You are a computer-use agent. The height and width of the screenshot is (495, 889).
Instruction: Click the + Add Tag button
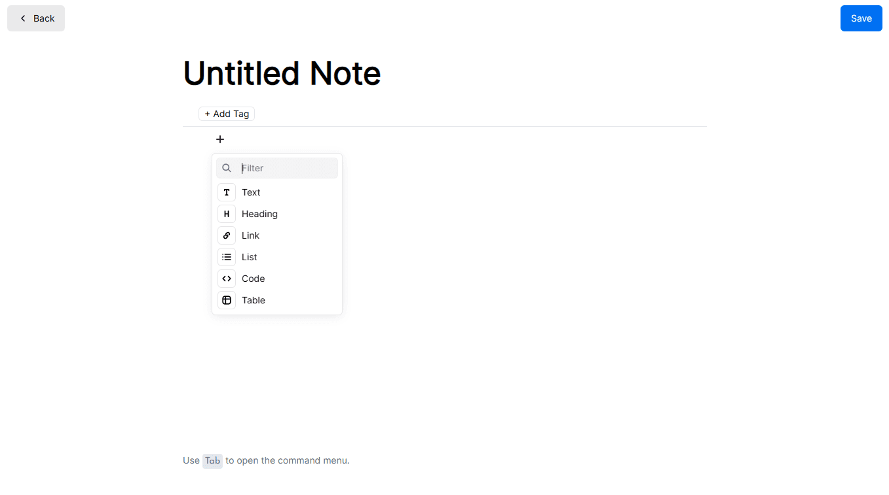coord(227,114)
